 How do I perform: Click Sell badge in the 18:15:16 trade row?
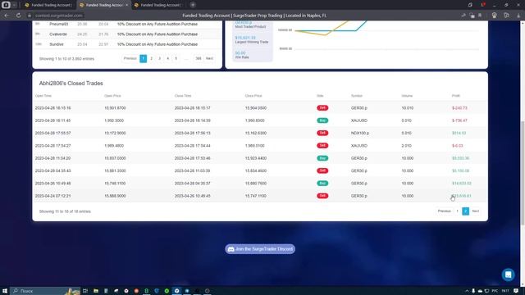(322, 107)
